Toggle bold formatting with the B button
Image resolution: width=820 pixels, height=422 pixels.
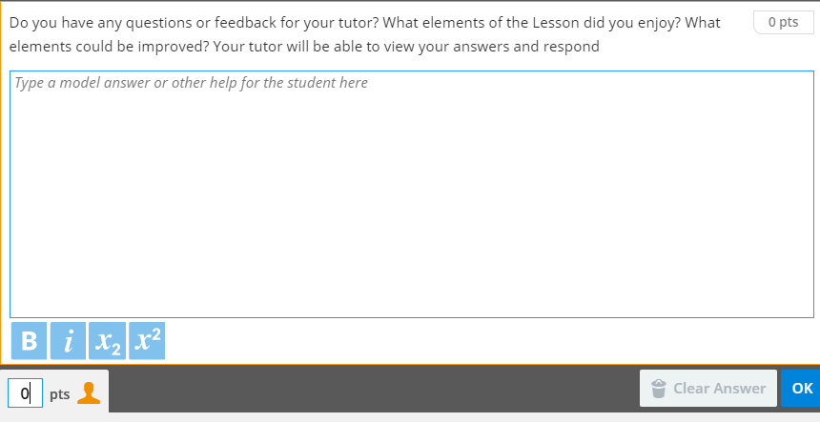click(29, 341)
